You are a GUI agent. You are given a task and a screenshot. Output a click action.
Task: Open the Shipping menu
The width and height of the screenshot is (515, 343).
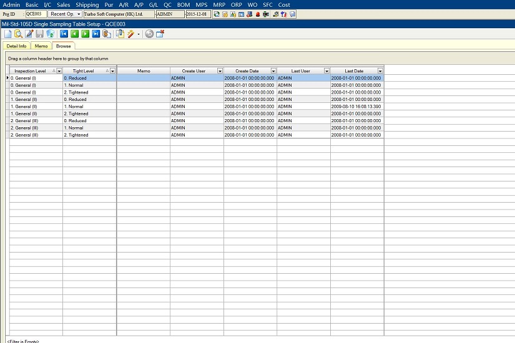[87, 4]
